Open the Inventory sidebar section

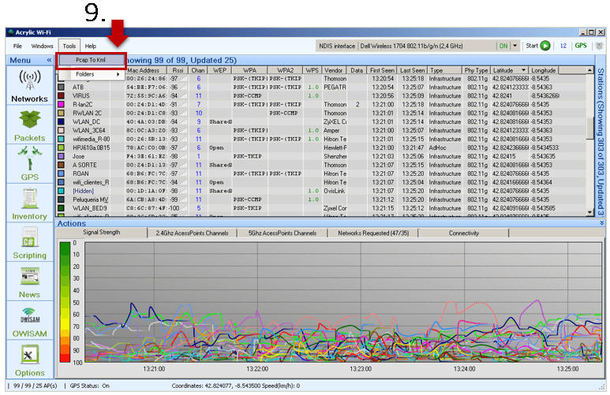pyautogui.click(x=29, y=203)
